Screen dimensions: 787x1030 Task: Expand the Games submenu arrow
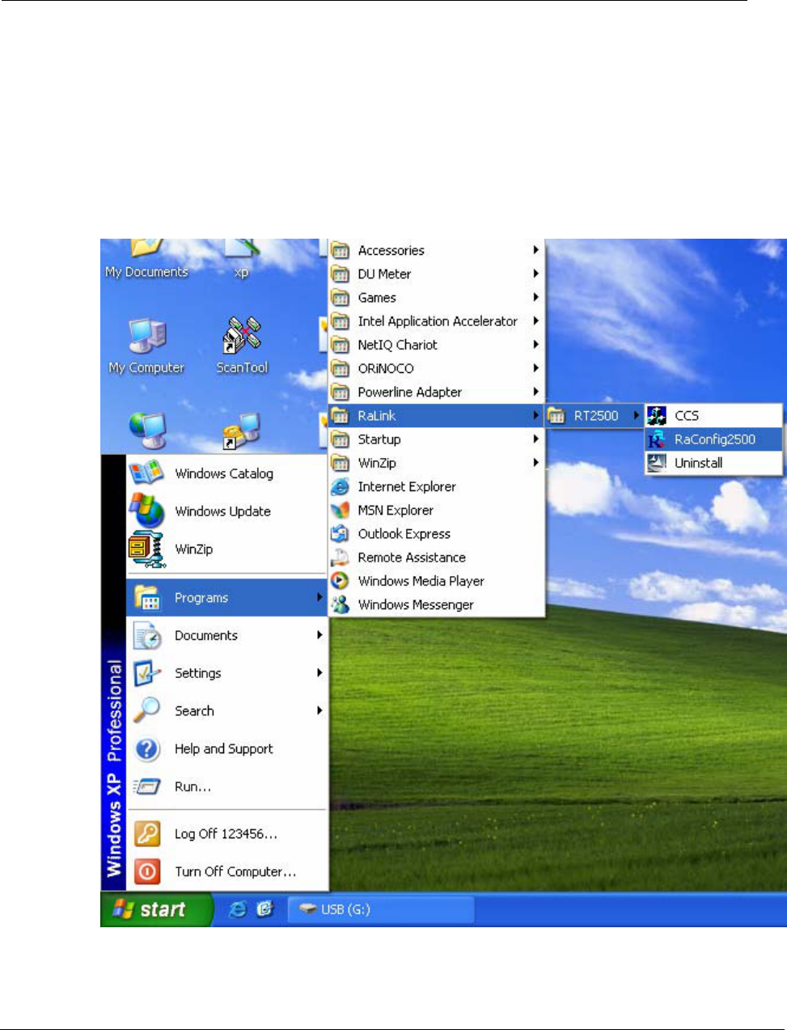pyautogui.click(x=535, y=297)
